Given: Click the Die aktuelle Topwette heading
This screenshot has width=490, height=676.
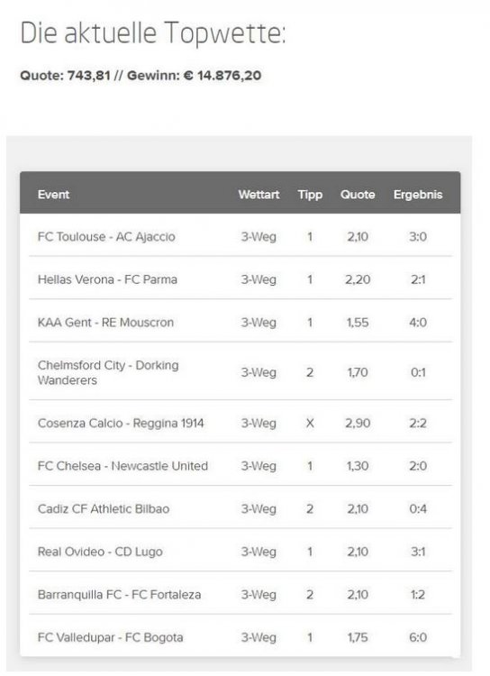Looking at the screenshot, I should click(152, 33).
